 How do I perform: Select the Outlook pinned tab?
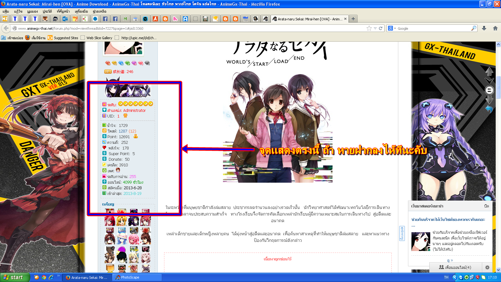[x=65, y=19]
